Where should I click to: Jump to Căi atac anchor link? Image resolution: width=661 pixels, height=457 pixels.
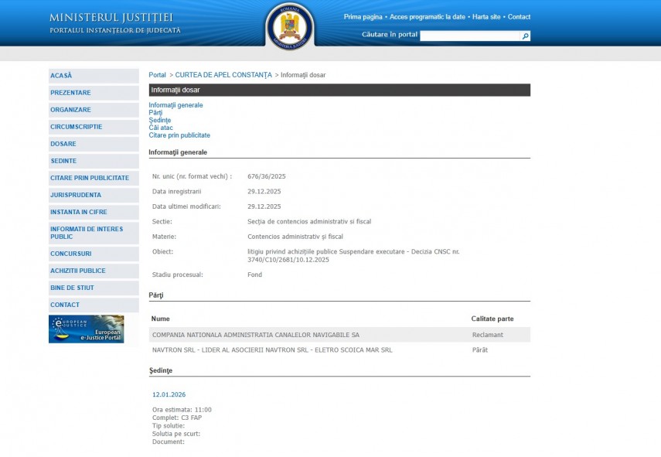pyautogui.click(x=161, y=128)
